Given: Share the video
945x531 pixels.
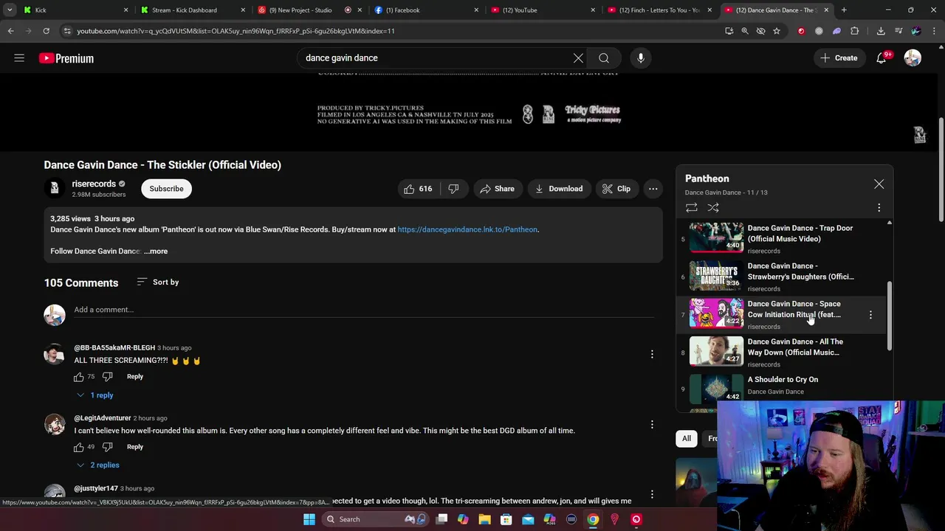Looking at the screenshot, I should point(497,189).
